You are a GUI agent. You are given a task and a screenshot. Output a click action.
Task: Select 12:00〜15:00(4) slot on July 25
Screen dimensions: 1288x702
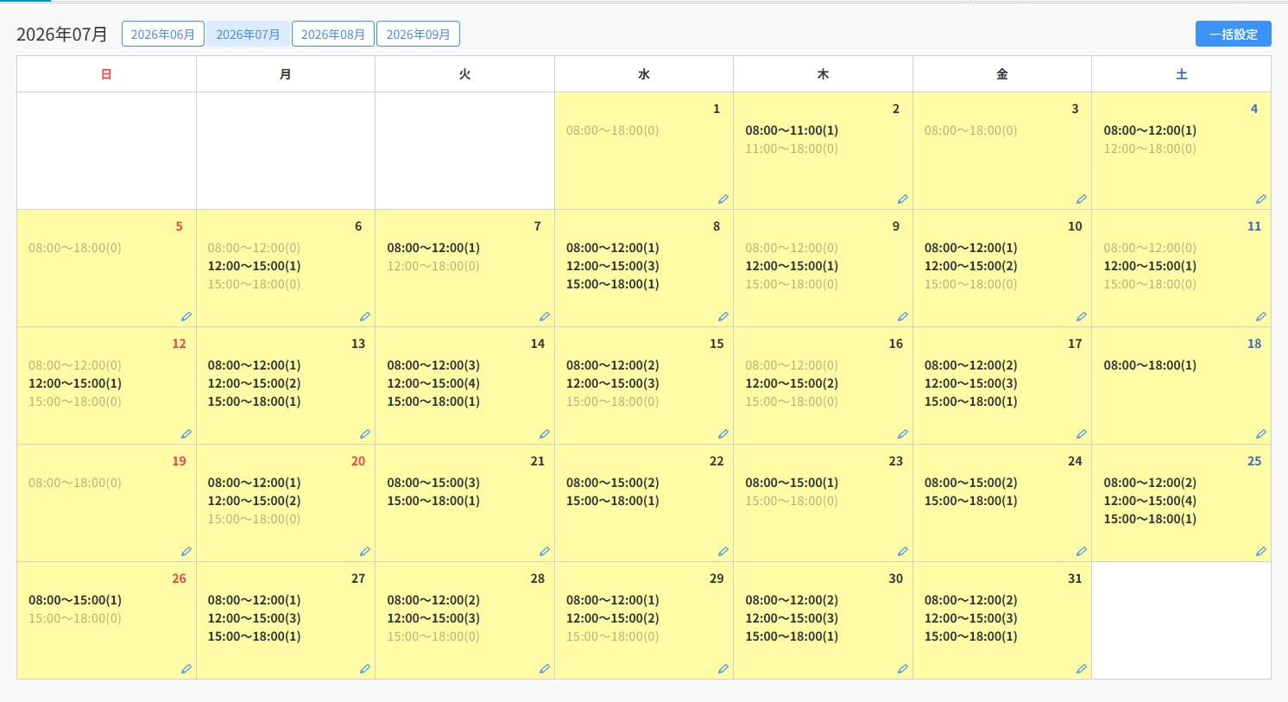tap(1150, 501)
